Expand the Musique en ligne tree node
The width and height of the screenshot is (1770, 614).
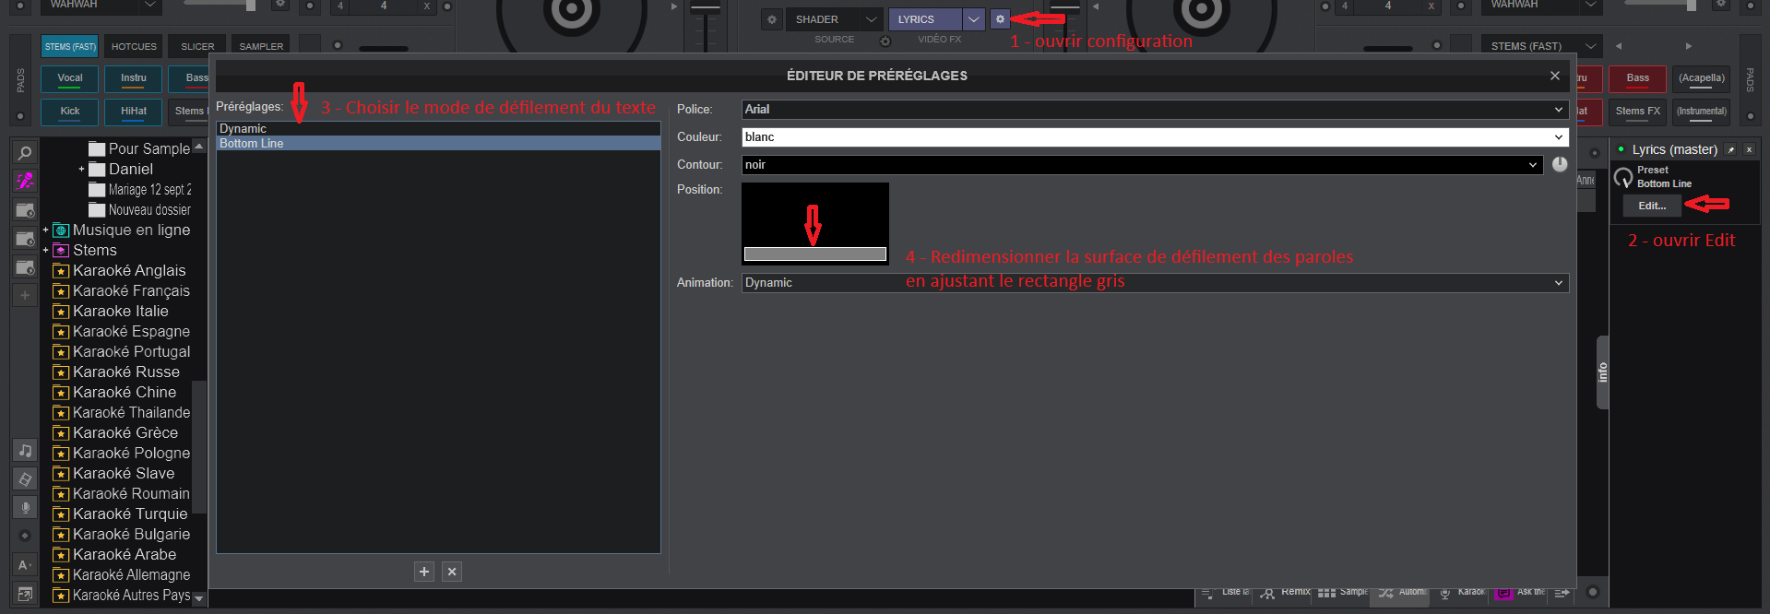coord(45,230)
